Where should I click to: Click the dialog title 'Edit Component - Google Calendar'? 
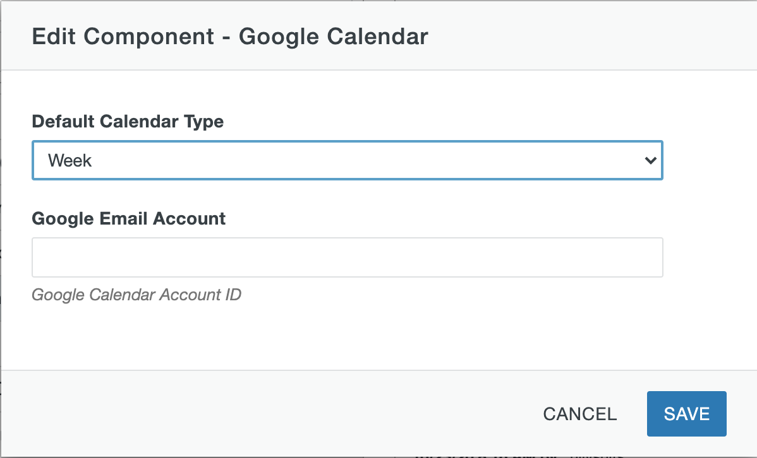click(x=230, y=37)
